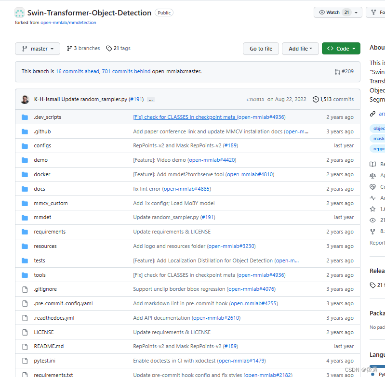Open the green Code dropdown
Image resolution: width=385 pixels, height=377 pixels.
click(x=341, y=49)
